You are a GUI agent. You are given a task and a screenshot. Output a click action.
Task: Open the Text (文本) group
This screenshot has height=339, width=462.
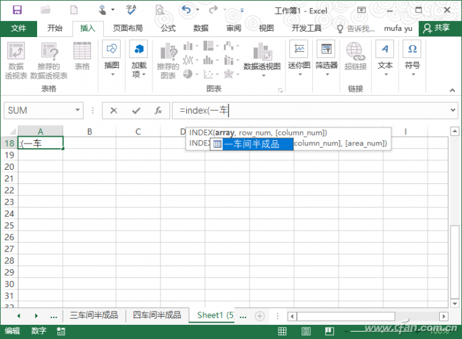(x=385, y=59)
